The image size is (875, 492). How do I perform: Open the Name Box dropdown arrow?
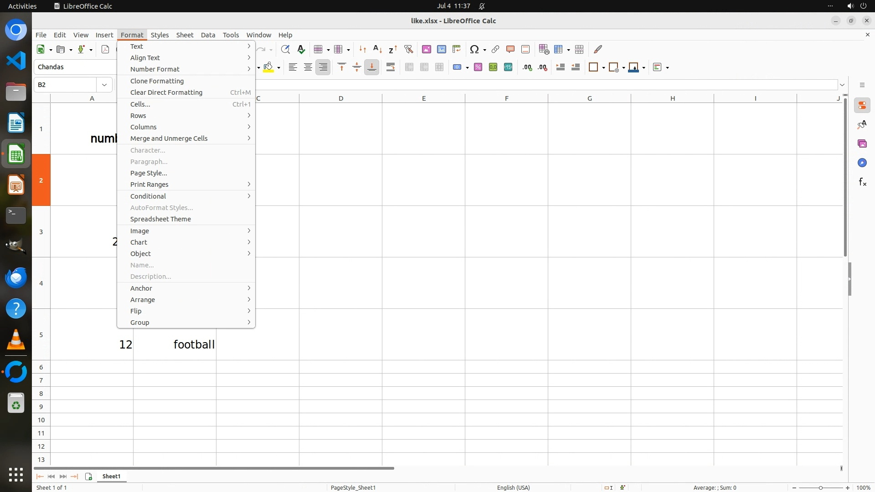click(104, 85)
